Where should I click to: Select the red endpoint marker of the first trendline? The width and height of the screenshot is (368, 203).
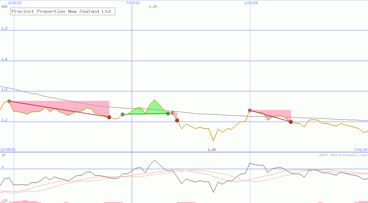tap(109, 117)
